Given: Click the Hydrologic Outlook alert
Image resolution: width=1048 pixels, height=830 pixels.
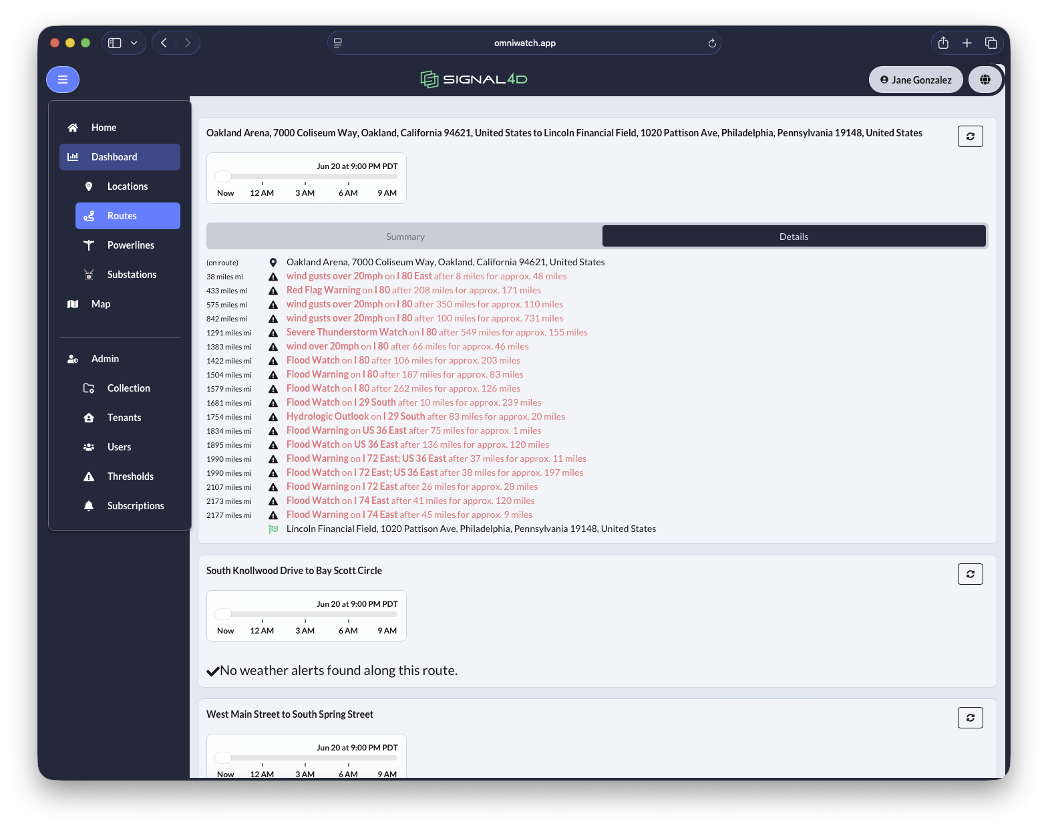Looking at the screenshot, I should [x=425, y=416].
